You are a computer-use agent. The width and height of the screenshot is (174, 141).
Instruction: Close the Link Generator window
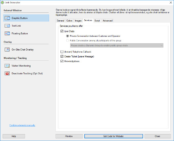171,3
